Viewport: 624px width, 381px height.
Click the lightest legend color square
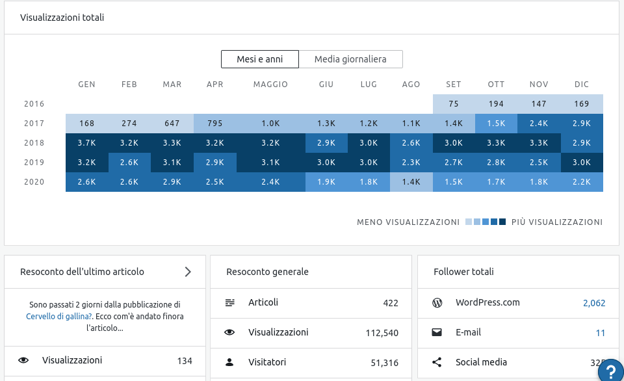469,222
